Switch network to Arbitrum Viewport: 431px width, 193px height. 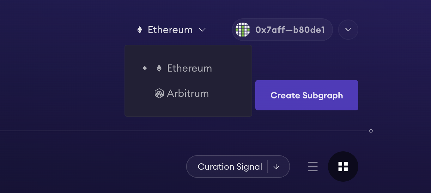click(x=188, y=94)
